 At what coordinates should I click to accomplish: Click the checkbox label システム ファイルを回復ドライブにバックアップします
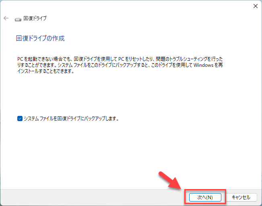pyautogui.click(x=71, y=119)
